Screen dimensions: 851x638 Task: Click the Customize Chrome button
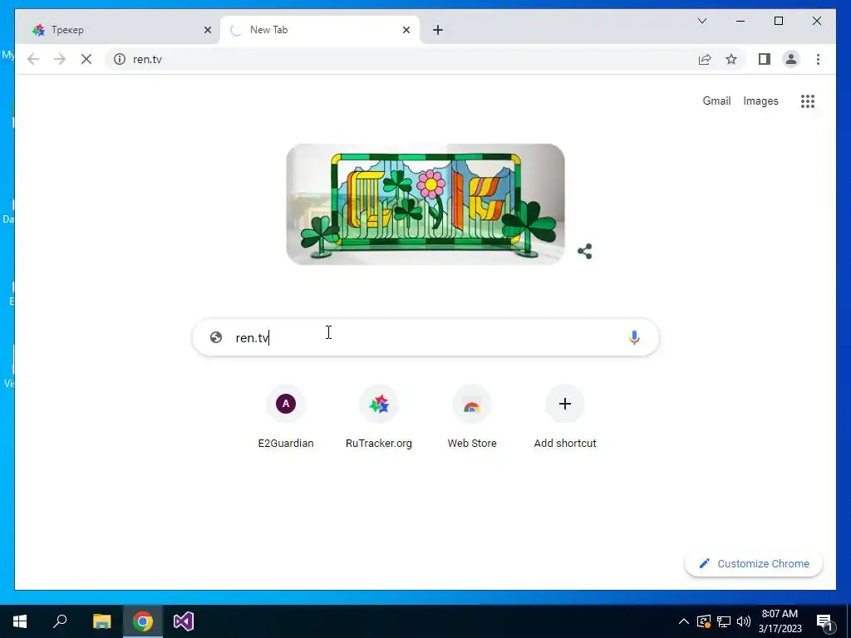point(754,564)
